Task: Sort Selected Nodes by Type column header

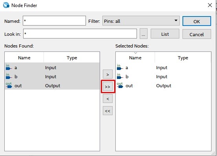Action: pyautogui.click(x=183, y=57)
